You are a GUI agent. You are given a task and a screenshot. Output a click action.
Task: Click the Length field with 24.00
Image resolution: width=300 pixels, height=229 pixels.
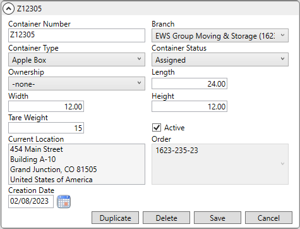[x=189, y=84]
